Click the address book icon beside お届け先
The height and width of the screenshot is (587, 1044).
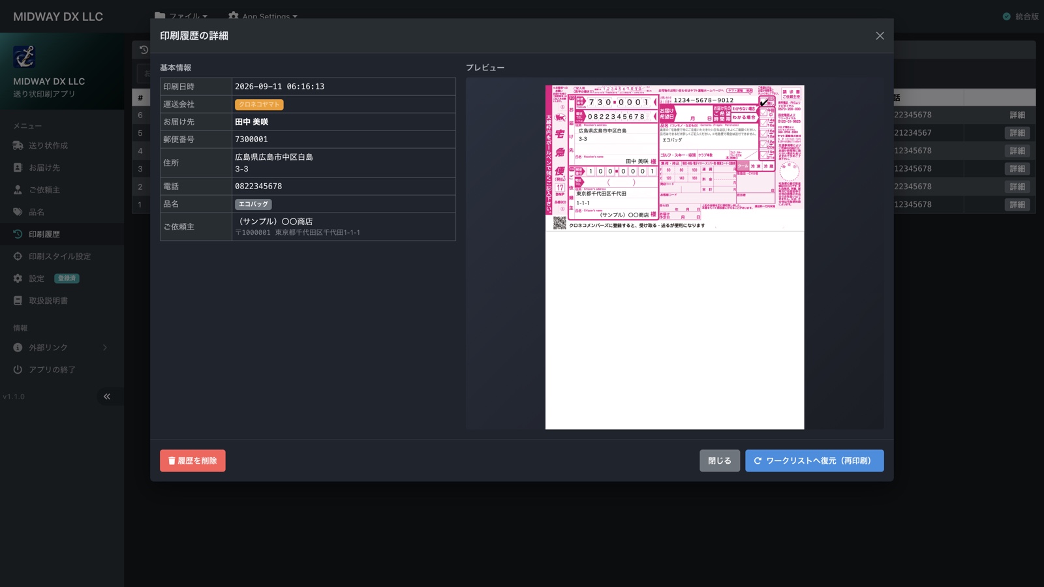click(18, 168)
